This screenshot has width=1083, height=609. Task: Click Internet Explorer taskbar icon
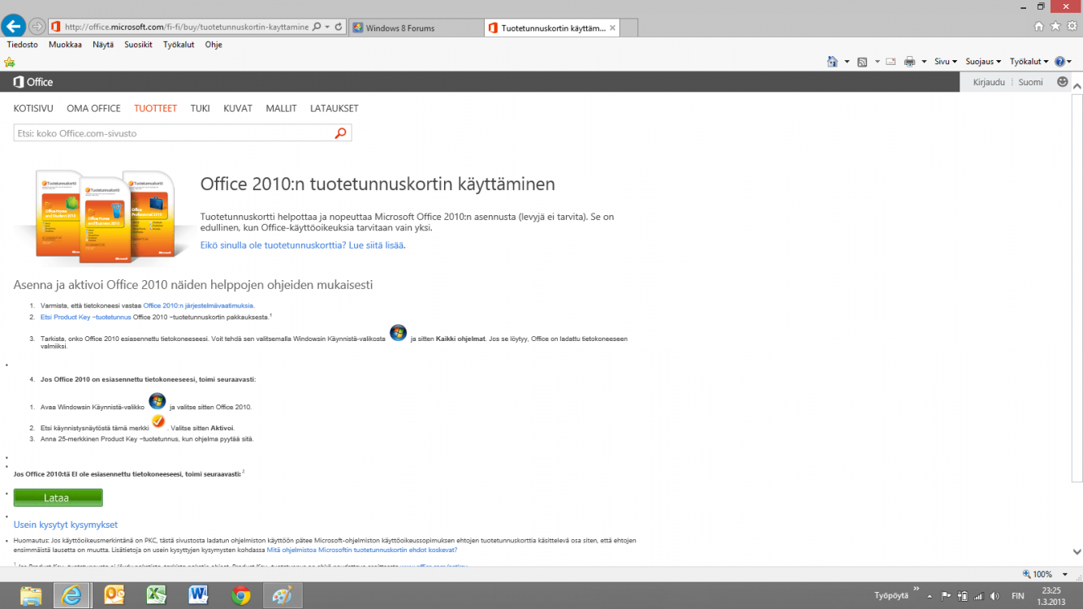pos(72,595)
